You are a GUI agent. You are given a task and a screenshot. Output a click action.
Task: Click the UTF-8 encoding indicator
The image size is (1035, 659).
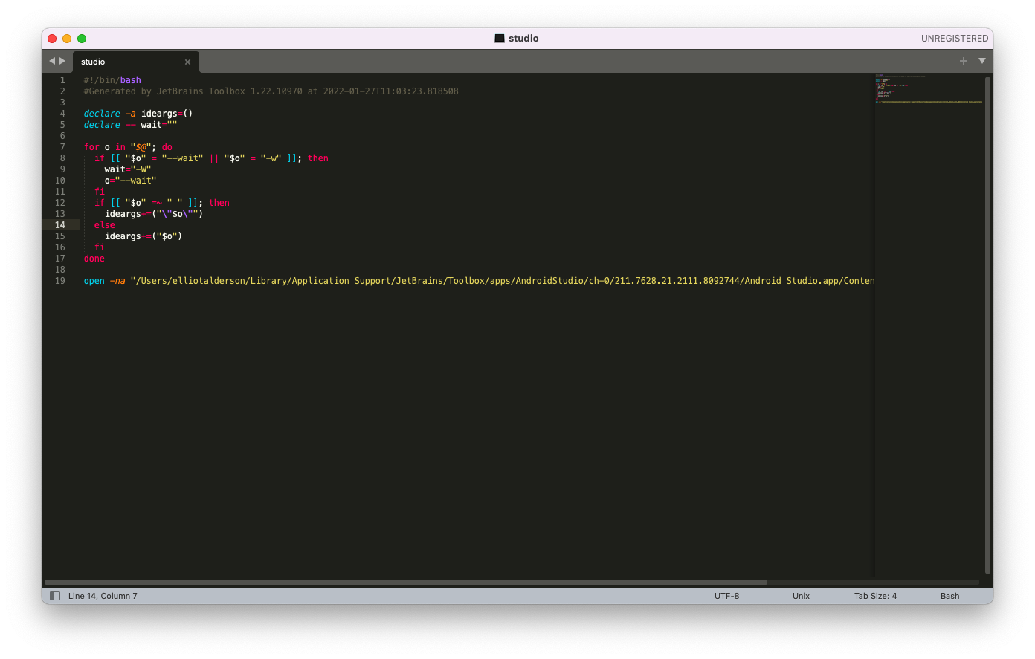click(x=727, y=595)
